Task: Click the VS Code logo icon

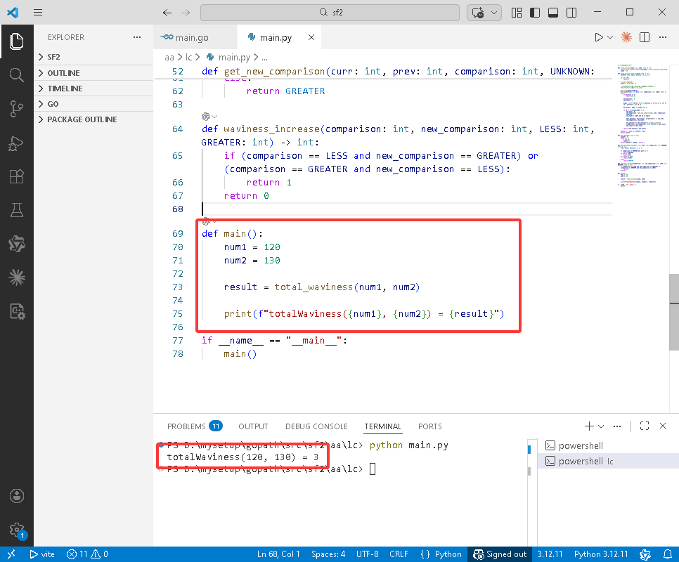Action: click(13, 12)
